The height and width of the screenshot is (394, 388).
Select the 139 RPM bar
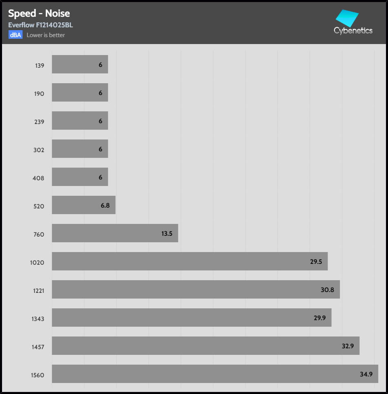tap(80, 64)
